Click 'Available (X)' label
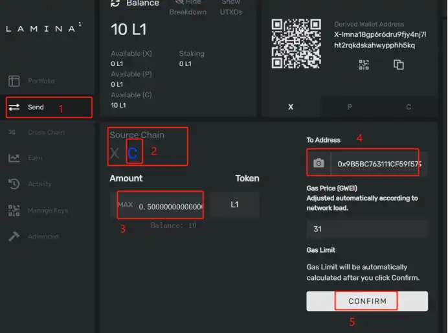Image resolution: width=448 pixels, height=333 pixels. pos(131,54)
